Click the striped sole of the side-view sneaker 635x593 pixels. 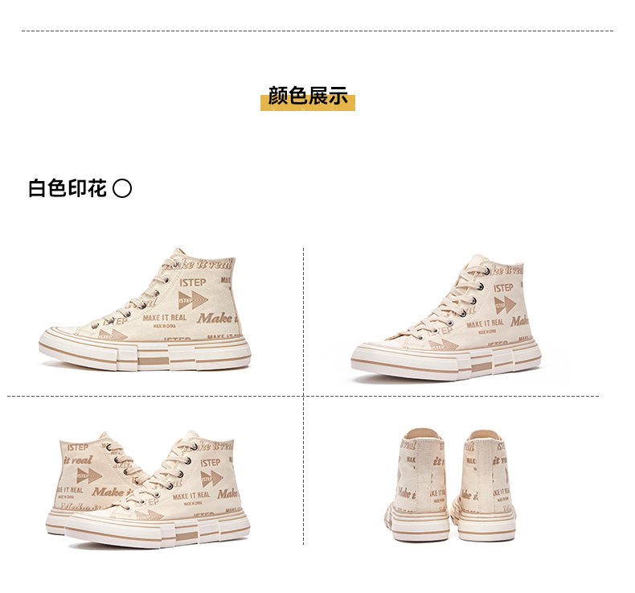pos(145,353)
